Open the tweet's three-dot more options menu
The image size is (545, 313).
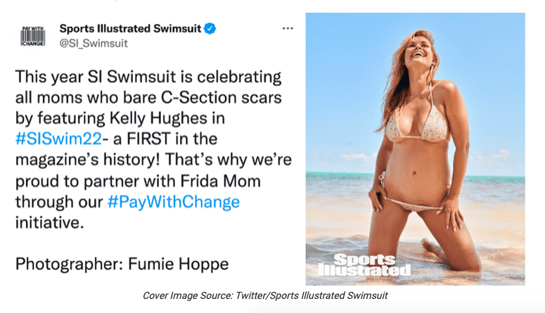coord(288,29)
